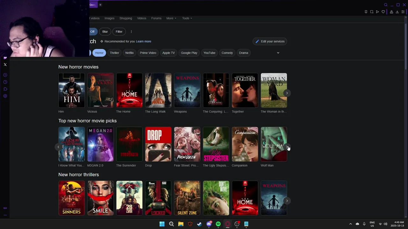Show hidden system tray icons chevron
The width and height of the screenshot is (408, 229).
[x=351, y=224]
